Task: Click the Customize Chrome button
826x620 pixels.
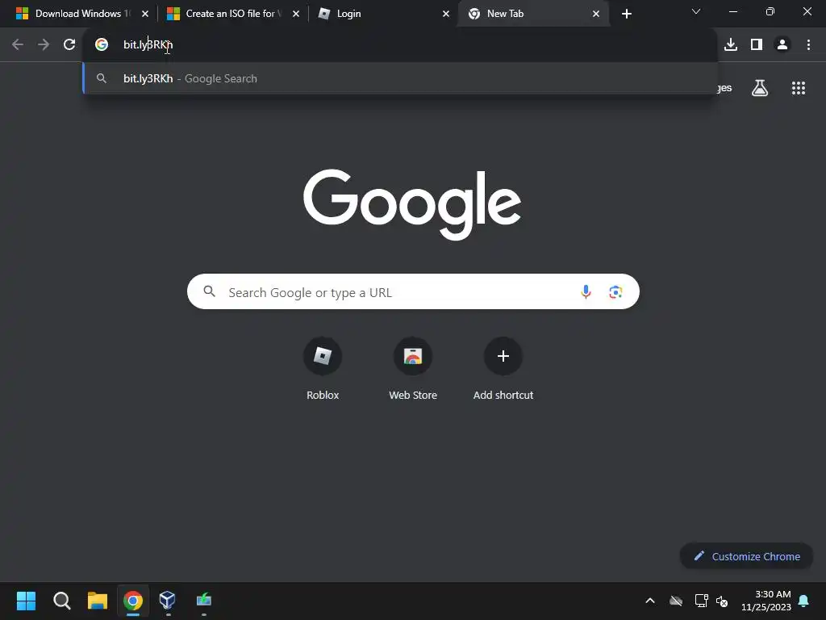Action: click(x=746, y=556)
